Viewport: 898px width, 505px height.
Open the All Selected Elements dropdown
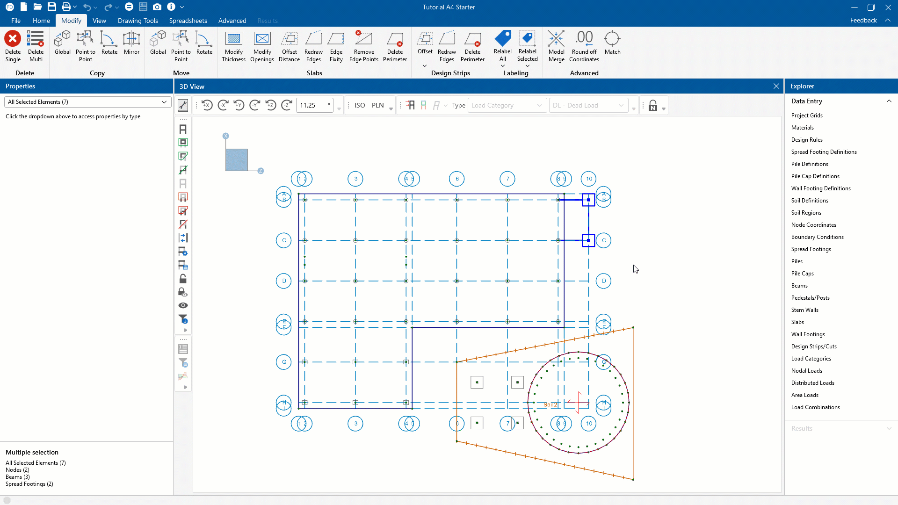(87, 102)
